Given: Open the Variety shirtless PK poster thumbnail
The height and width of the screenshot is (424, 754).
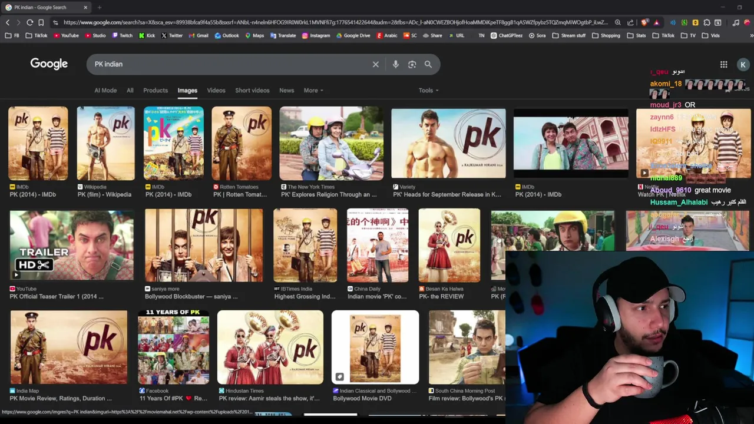Looking at the screenshot, I should tap(448, 143).
